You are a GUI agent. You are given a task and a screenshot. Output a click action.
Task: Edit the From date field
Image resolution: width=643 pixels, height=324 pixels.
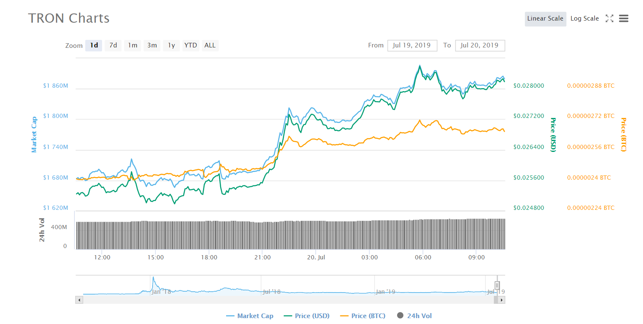coord(412,45)
